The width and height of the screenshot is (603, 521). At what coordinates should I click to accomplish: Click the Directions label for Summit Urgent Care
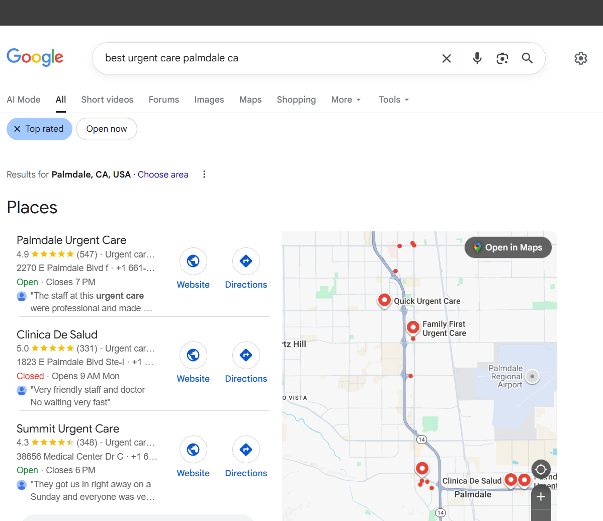[x=246, y=473]
